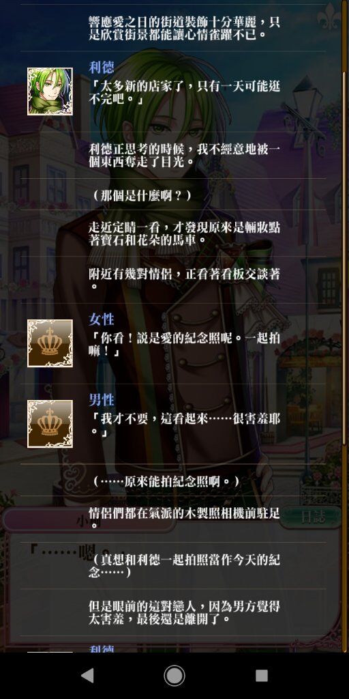The width and height of the screenshot is (349, 699).
Task: Tap line 「我才不要，這看起來……很害羞耶」
Action: pyautogui.click(x=184, y=425)
